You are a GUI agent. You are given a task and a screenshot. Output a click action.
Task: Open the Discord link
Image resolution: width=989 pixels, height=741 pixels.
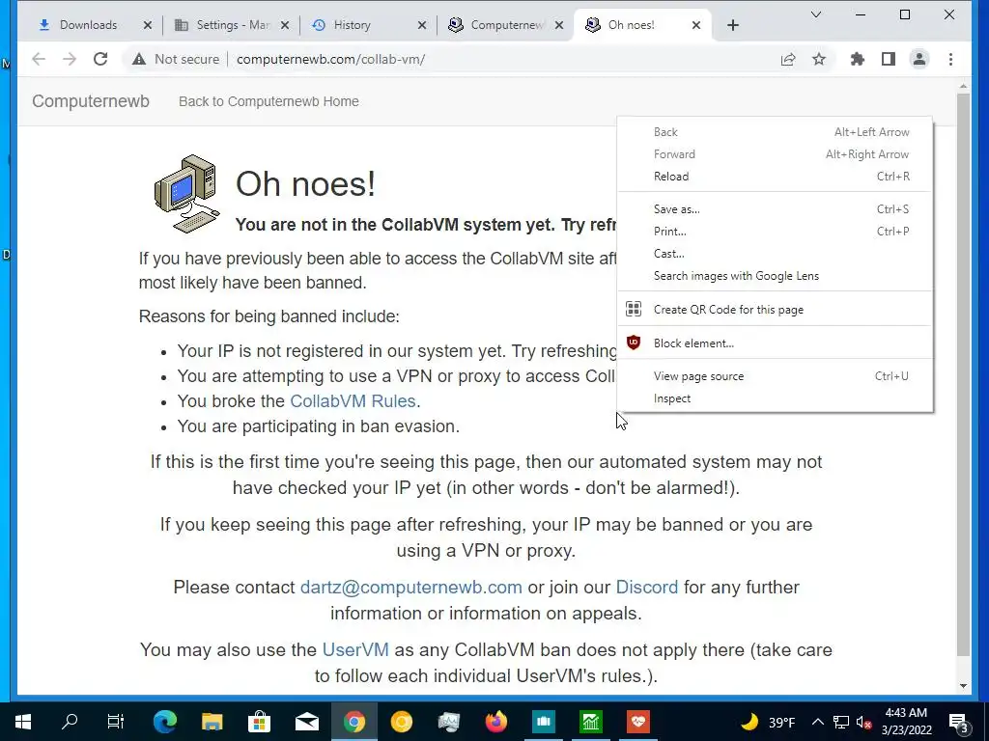[x=646, y=587]
